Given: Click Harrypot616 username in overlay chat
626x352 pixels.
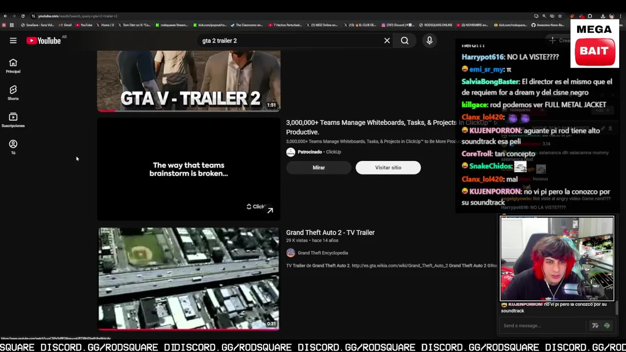Looking at the screenshot, I should 483,57.
